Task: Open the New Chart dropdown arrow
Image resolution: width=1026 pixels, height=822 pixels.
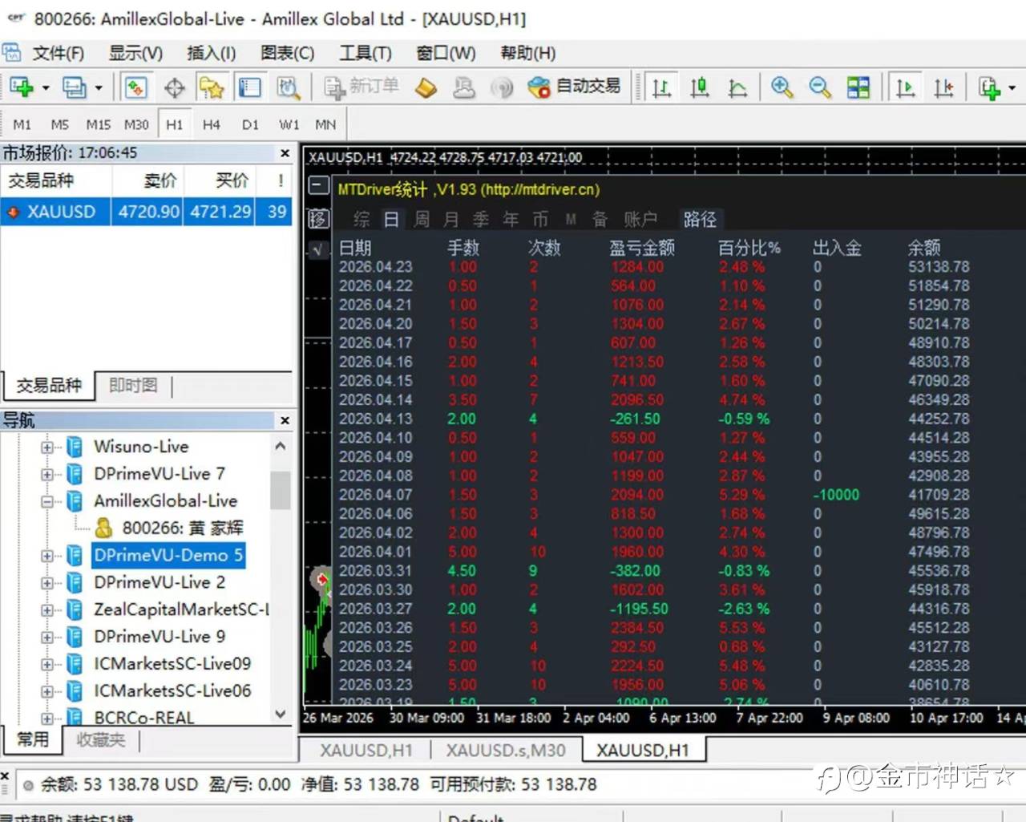Action: [x=44, y=87]
